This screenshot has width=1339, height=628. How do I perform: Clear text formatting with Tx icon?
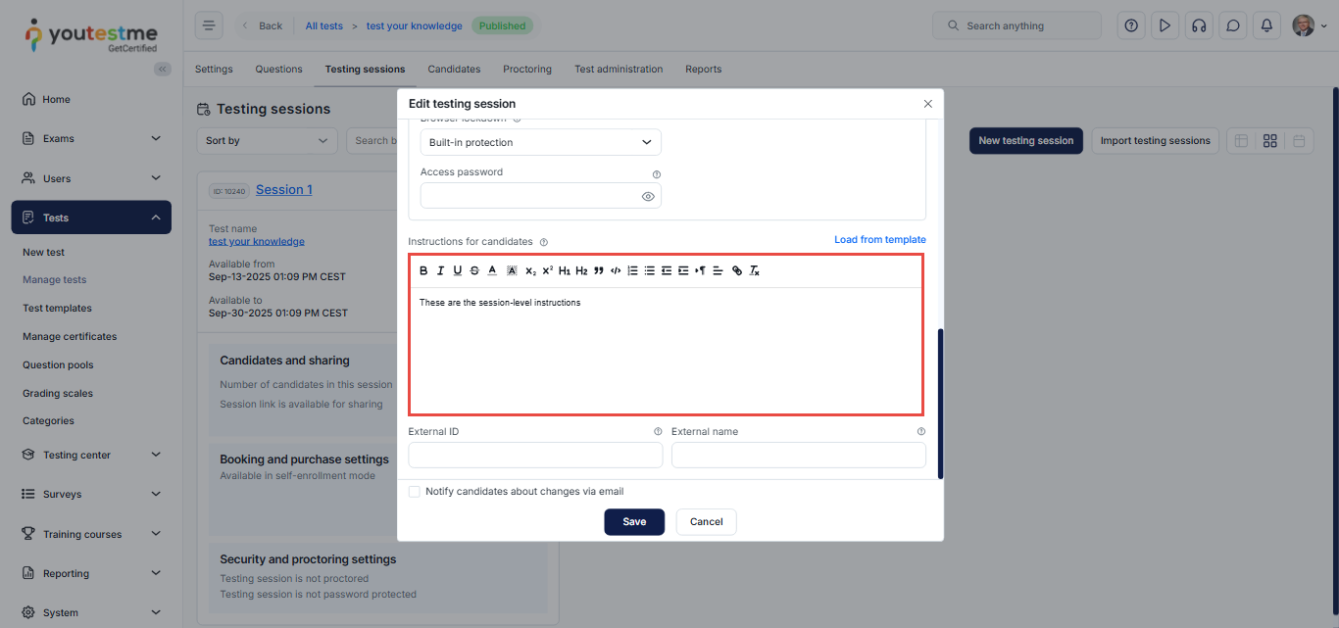pos(754,270)
